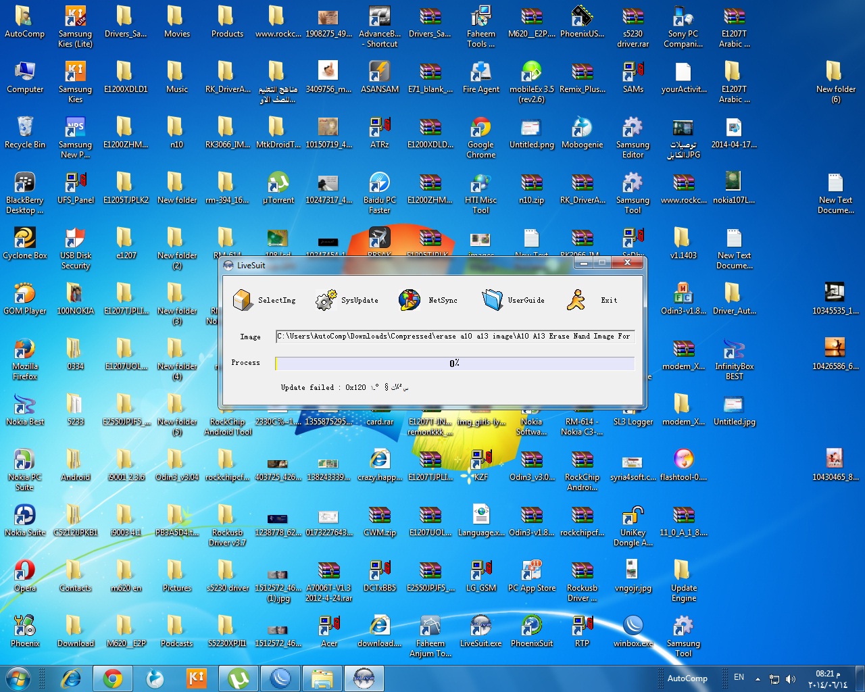Select GOM Player icon
865x692 pixels.
coord(25,299)
